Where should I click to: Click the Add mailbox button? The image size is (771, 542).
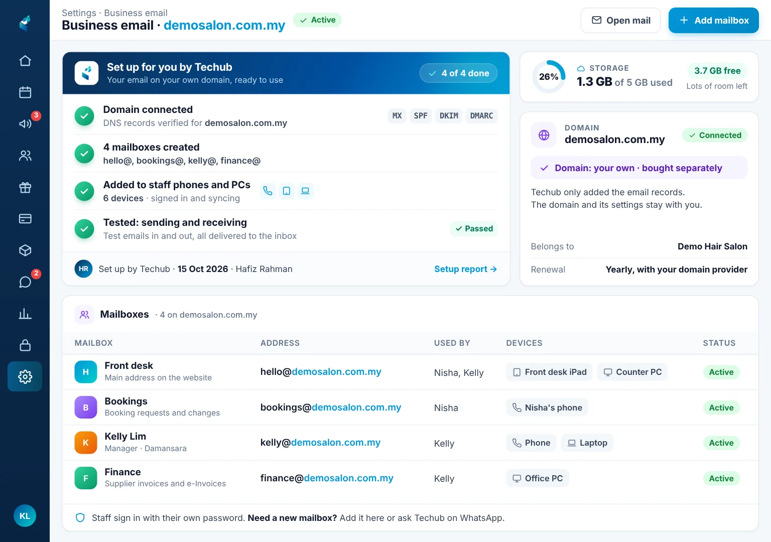[714, 21]
